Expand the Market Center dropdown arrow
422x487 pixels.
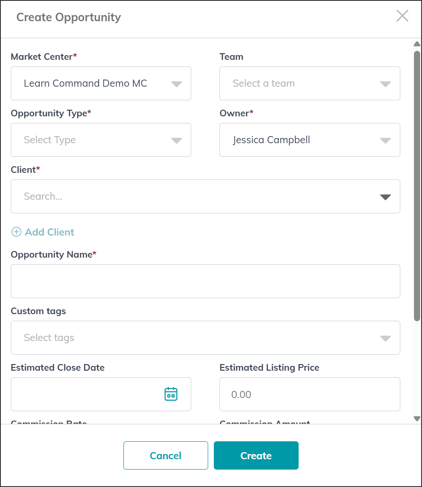click(176, 84)
